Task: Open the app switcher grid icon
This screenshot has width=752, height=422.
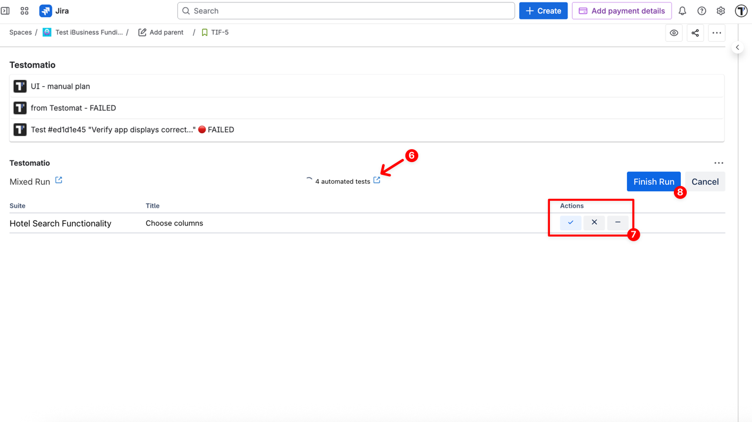Action: click(25, 11)
